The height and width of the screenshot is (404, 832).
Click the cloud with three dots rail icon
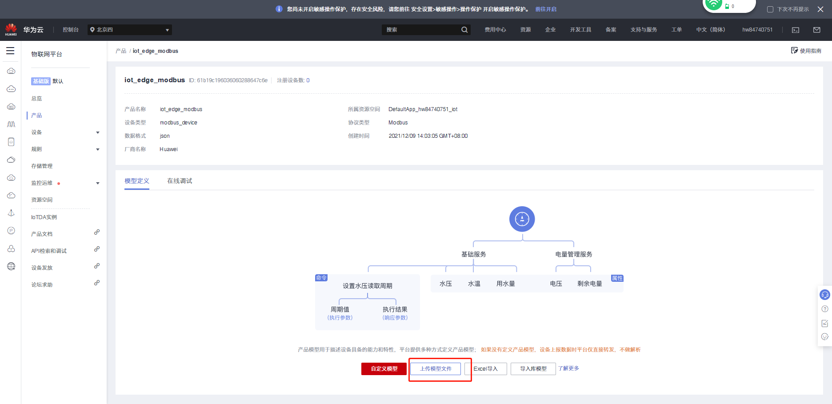point(11,89)
